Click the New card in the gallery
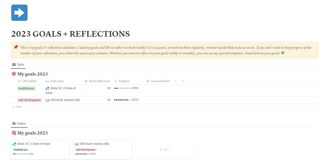This screenshot has width=331, height=168. click(x=164, y=150)
